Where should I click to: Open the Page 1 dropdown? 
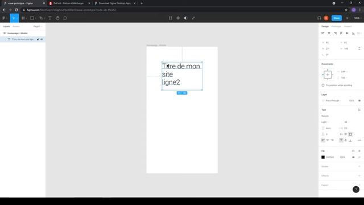click(38, 27)
